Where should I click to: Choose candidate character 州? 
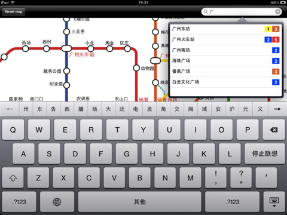[26, 109]
